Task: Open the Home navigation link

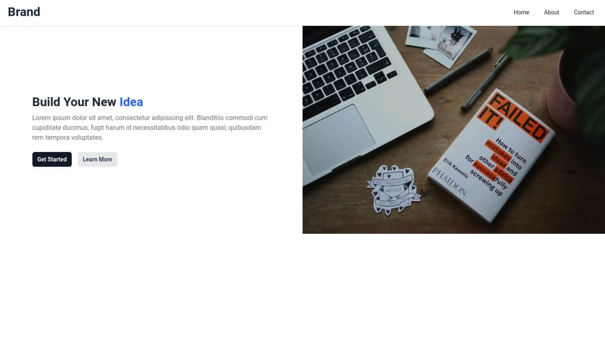Action: [521, 12]
